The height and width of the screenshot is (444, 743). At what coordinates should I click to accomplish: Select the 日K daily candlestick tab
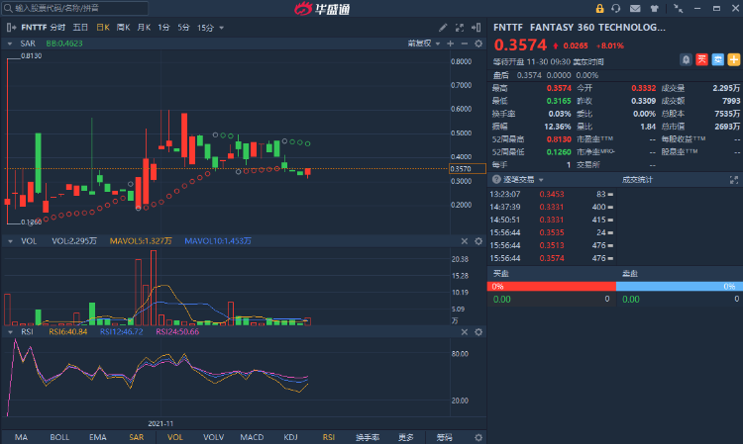103,28
